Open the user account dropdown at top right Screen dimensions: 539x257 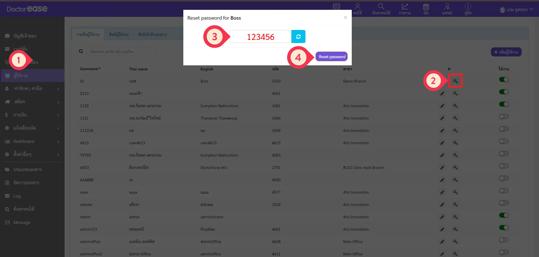click(x=516, y=10)
